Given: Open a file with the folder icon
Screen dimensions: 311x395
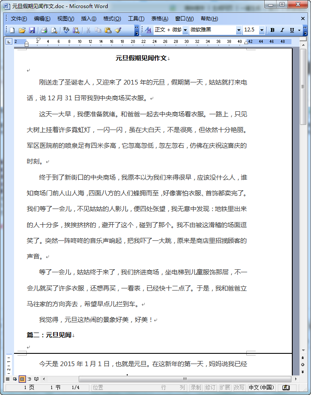Looking at the screenshot, I should [22, 30].
